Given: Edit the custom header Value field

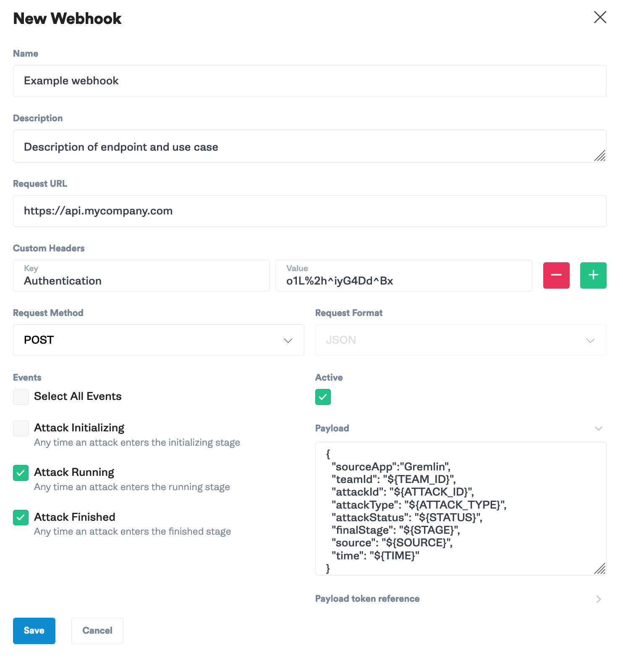Looking at the screenshot, I should pyautogui.click(x=404, y=276).
